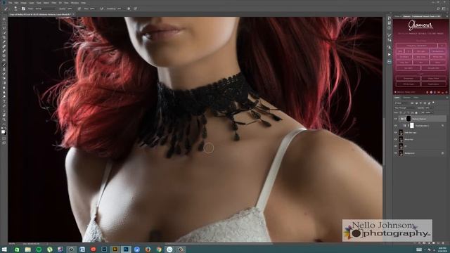This screenshot has width=450, height=253.
Task: Open the Window menu
Action: (x=75, y=3)
